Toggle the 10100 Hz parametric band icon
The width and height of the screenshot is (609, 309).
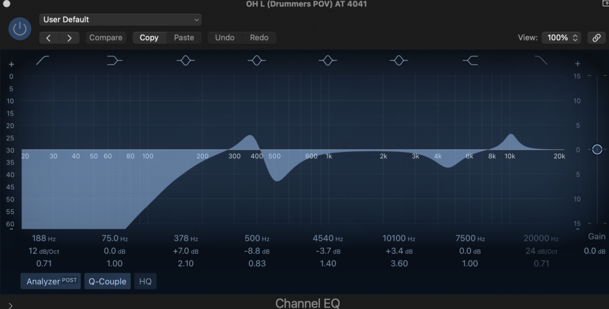pos(398,60)
